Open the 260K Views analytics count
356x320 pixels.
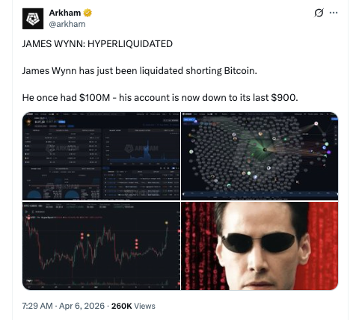pyautogui.click(x=133, y=306)
